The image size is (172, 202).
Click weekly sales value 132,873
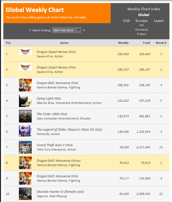(123, 116)
